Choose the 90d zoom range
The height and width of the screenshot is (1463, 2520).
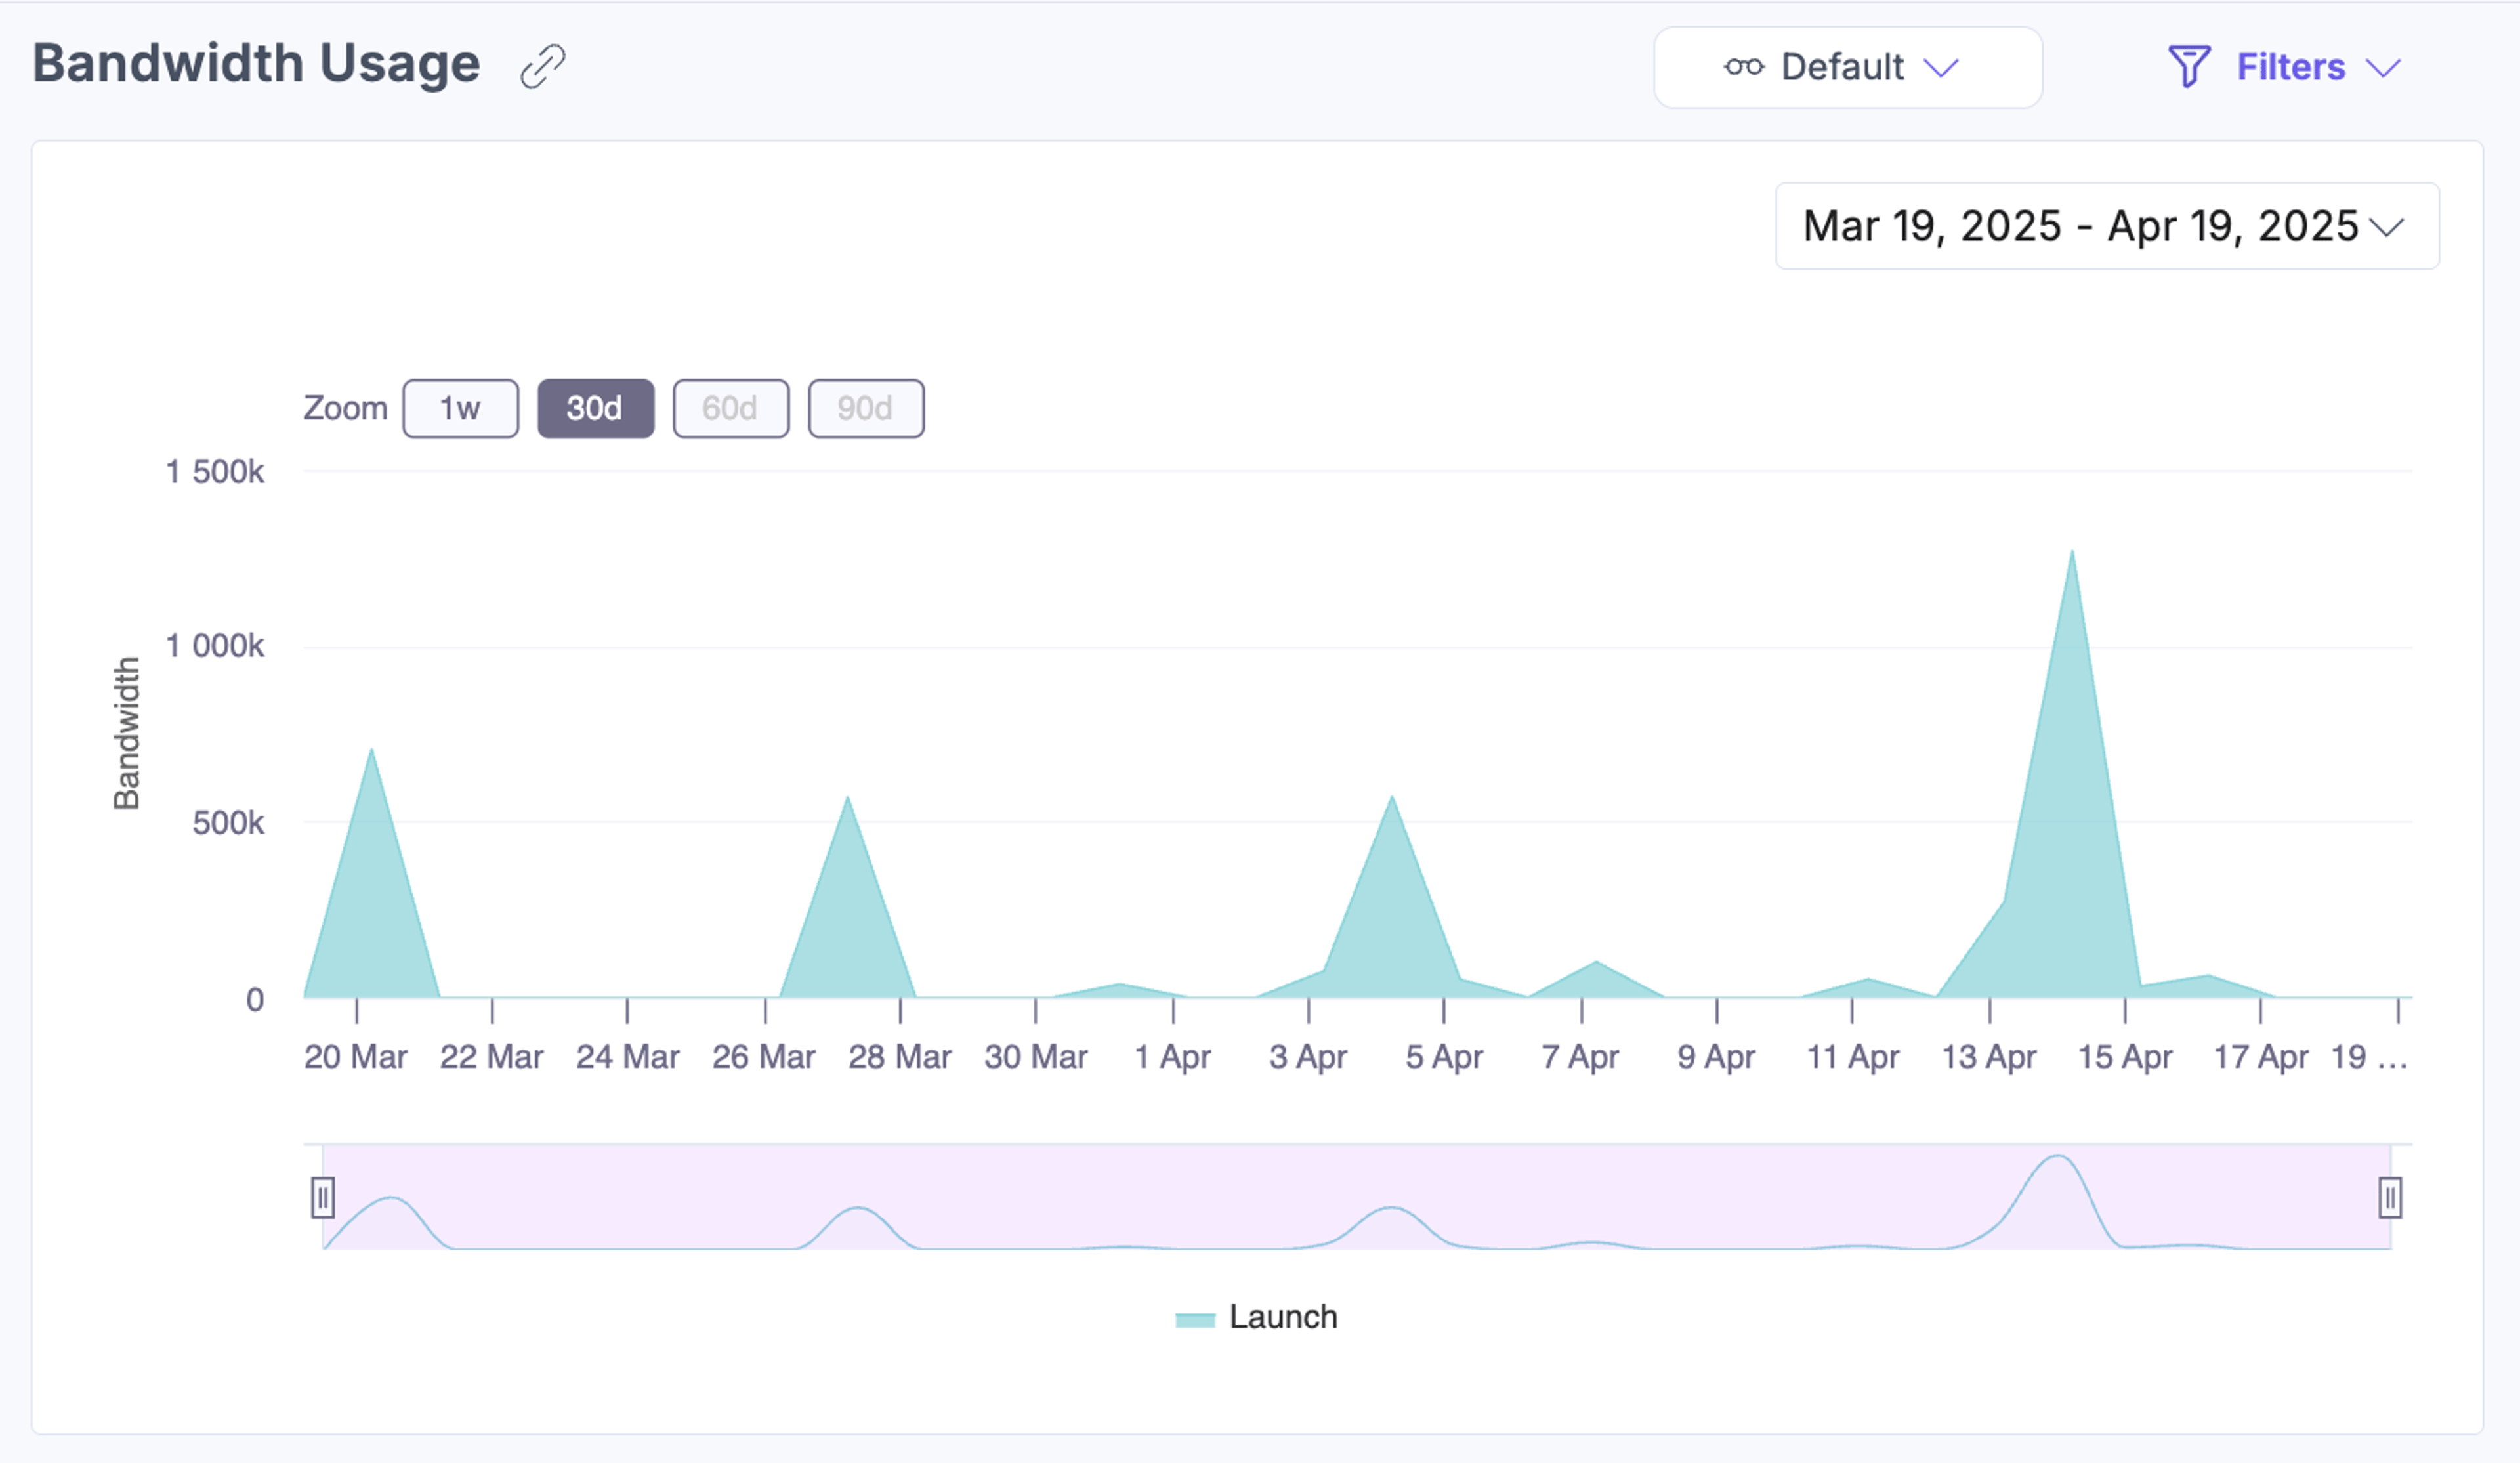pos(865,408)
